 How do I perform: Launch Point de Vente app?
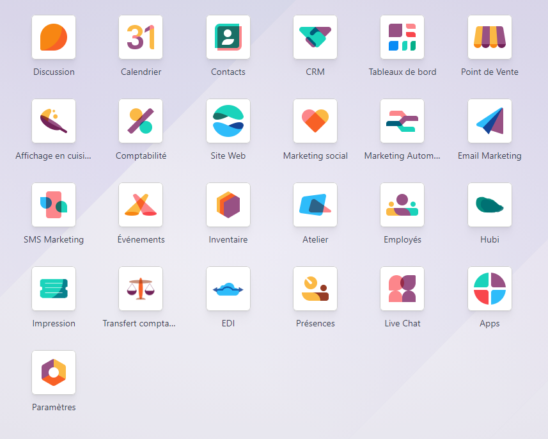click(x=490, y=37)
